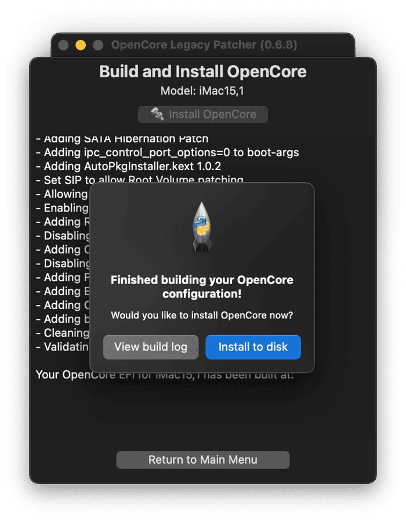The width and height of the screenshot is (406, 520).
Task: Select the Model: iMac15,1 label
Action: click(x=202, y=91)
